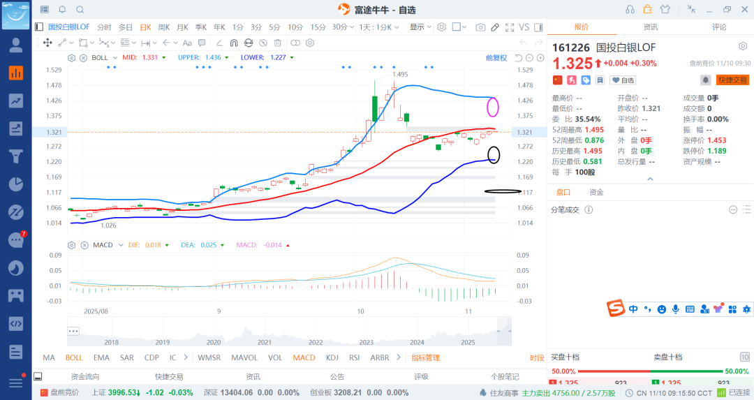Open the pie chart portfolio icon in sidebar
The height and width of the screenshot is (400, 754).
coord(16,184)
